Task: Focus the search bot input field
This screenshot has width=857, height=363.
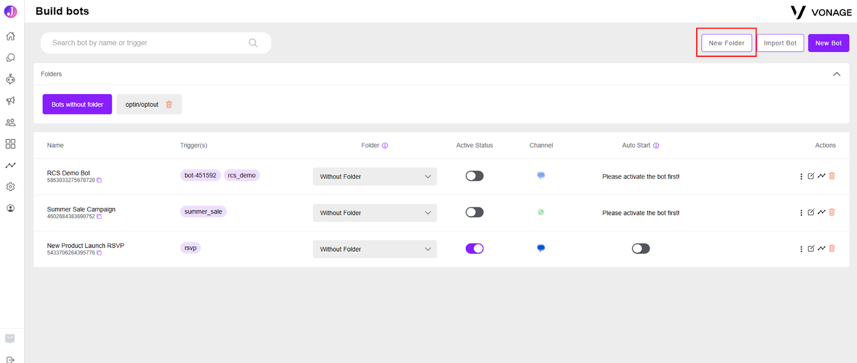Action: 150,43
